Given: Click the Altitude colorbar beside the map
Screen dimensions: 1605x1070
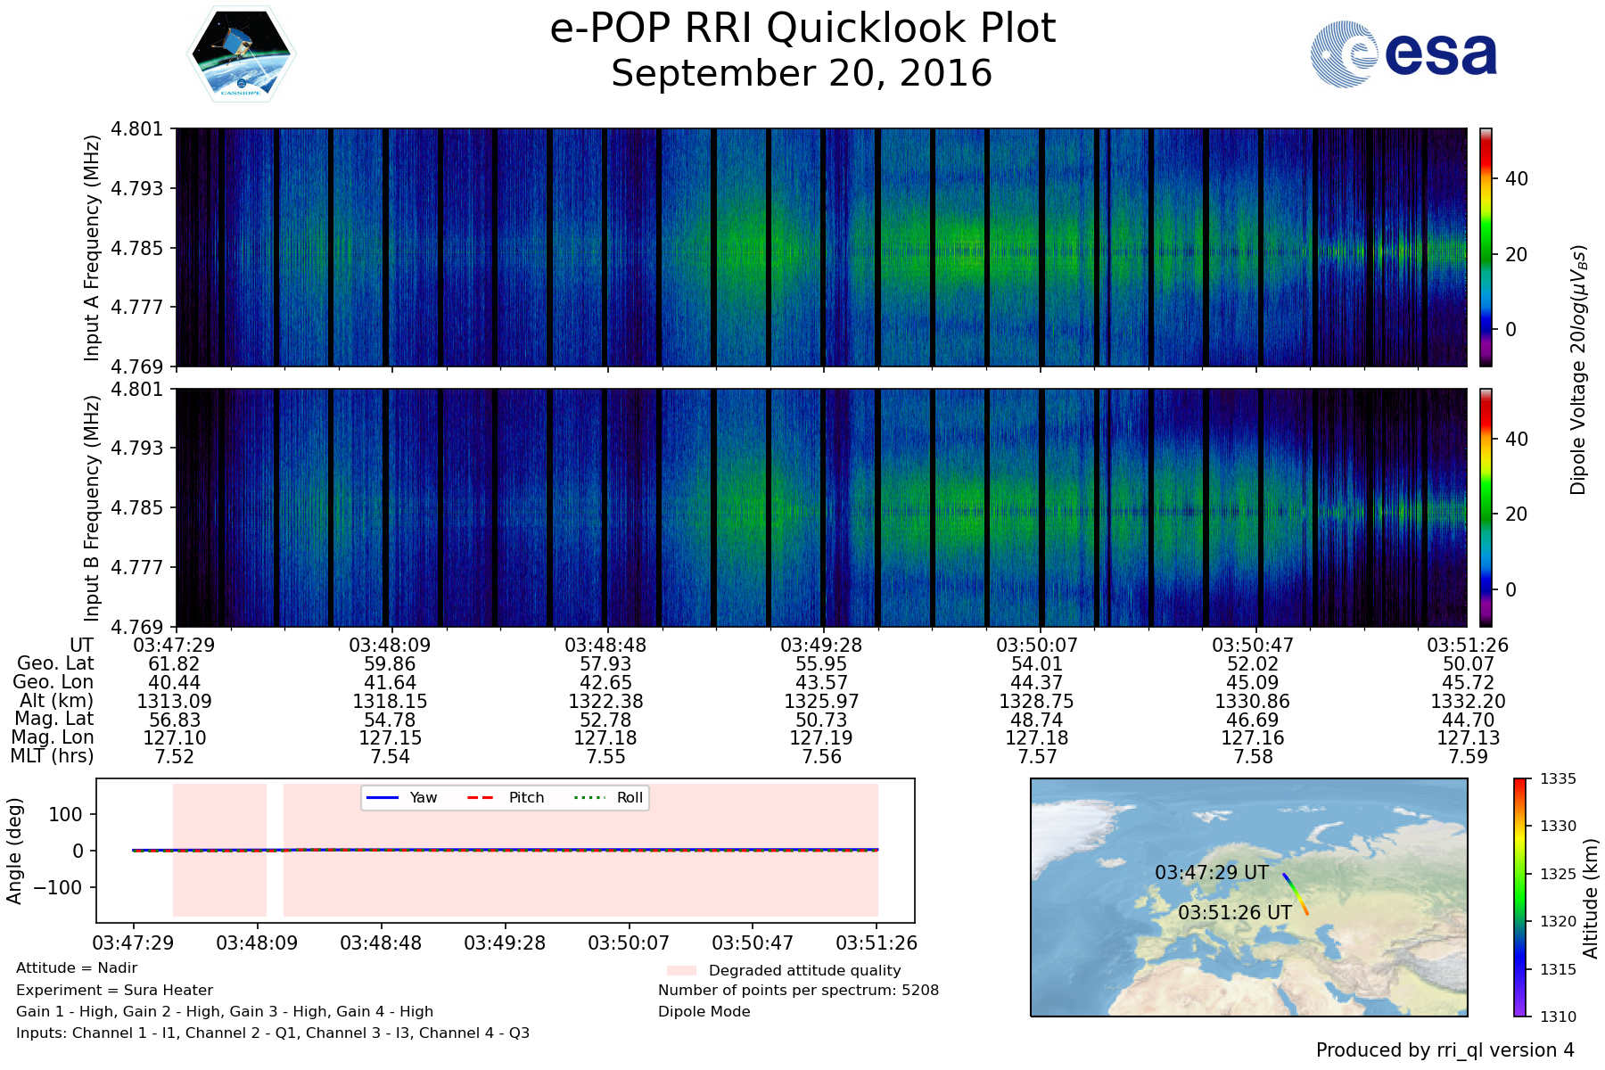Looking at the screenshot, I should (1519, 897).
